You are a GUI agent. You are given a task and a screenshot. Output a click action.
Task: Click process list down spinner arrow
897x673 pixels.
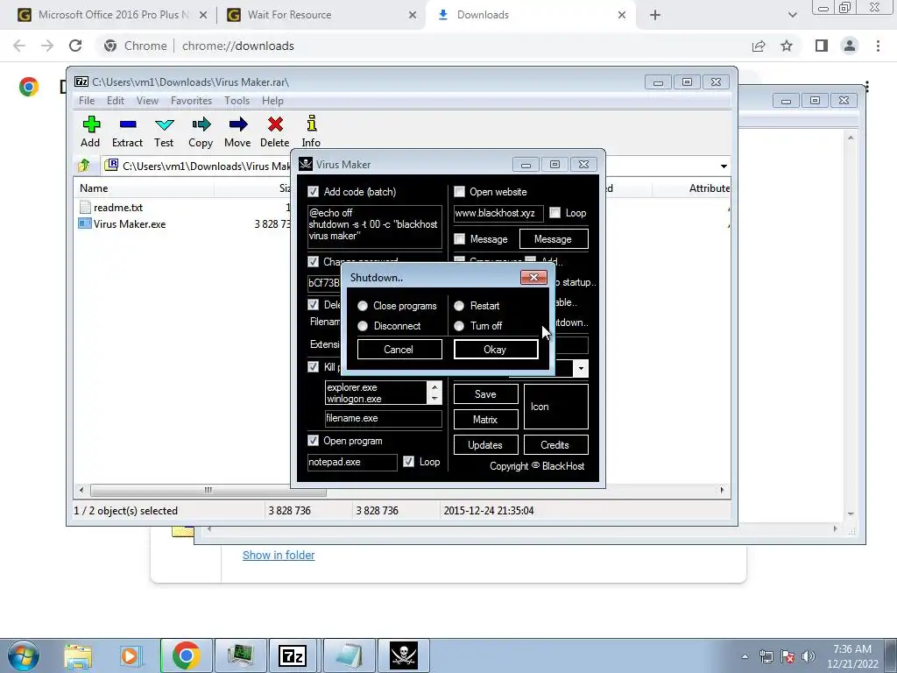point(434,398)
